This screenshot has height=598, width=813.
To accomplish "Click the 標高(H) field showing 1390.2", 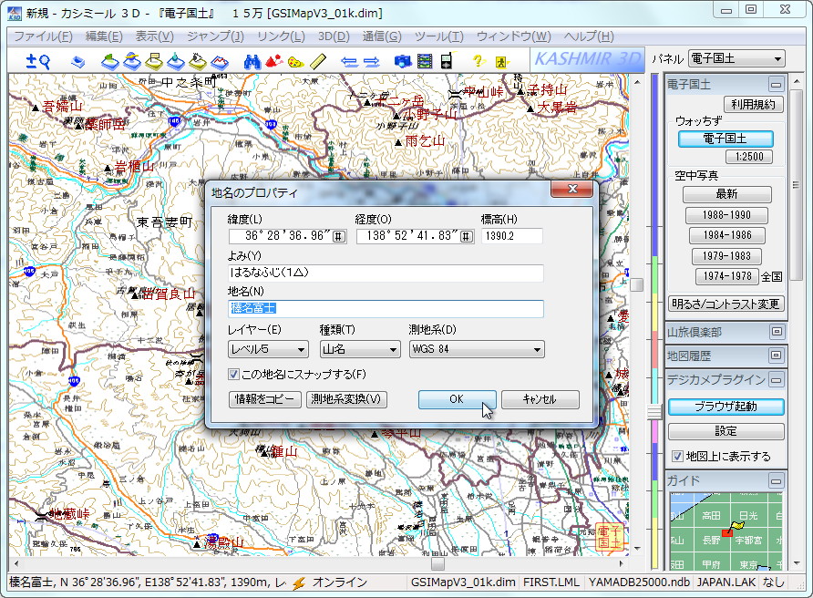I will [x=511, y=236].
